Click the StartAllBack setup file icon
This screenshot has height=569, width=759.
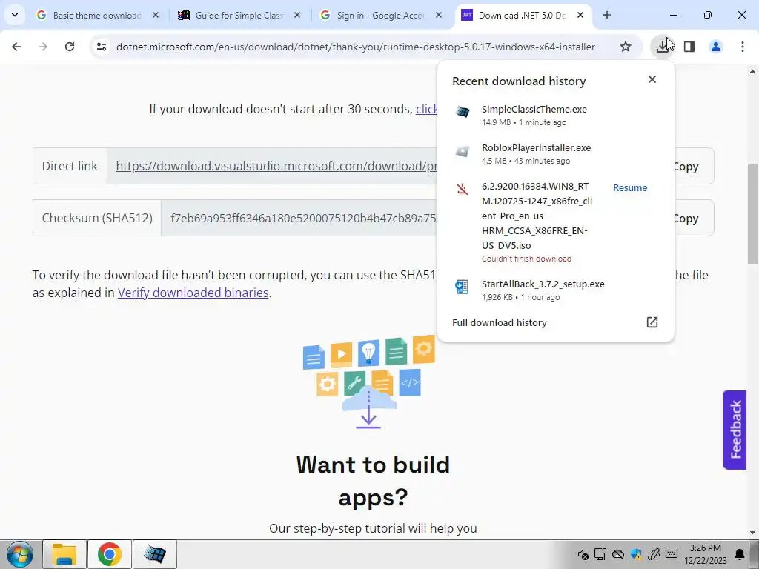coord(462,287)
